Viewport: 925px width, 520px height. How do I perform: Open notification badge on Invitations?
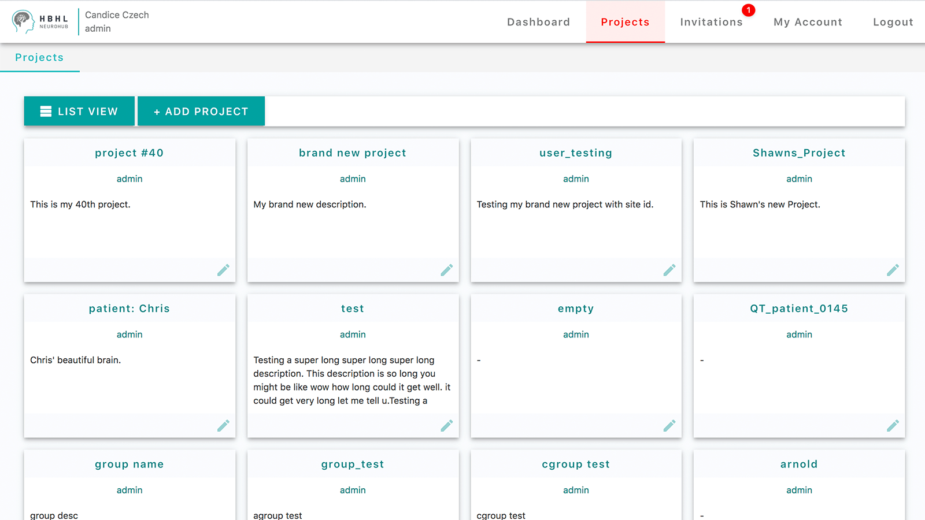point(748,10)
